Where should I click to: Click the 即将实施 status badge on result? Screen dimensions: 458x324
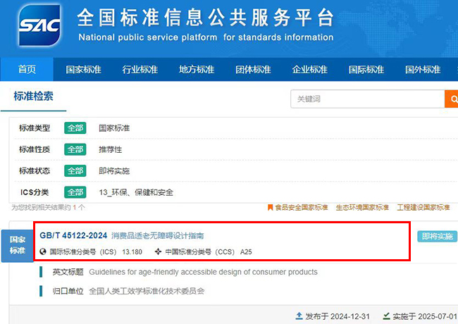click(x=438, y=236)
